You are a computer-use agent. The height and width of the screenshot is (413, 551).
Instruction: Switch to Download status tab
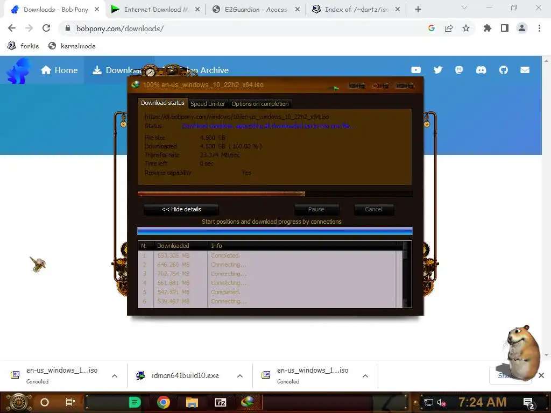tap(163, 103)
